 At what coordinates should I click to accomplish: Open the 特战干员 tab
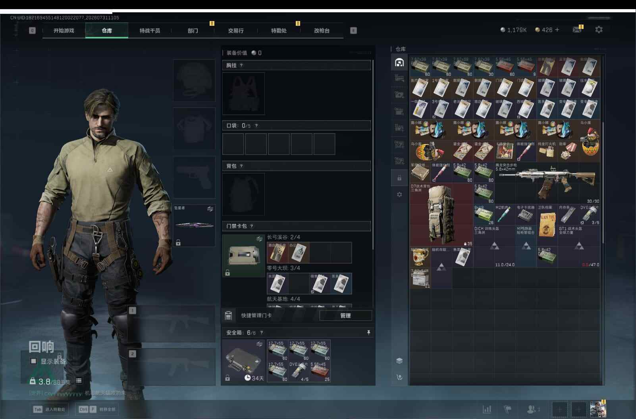[150, 31]
